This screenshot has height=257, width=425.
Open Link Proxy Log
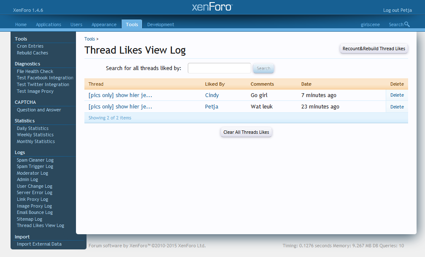point(32,199)
